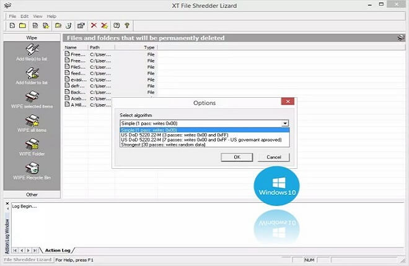Screen dimensions: 409x266
Task: Click the question mark help book icon
Action: 117,25
